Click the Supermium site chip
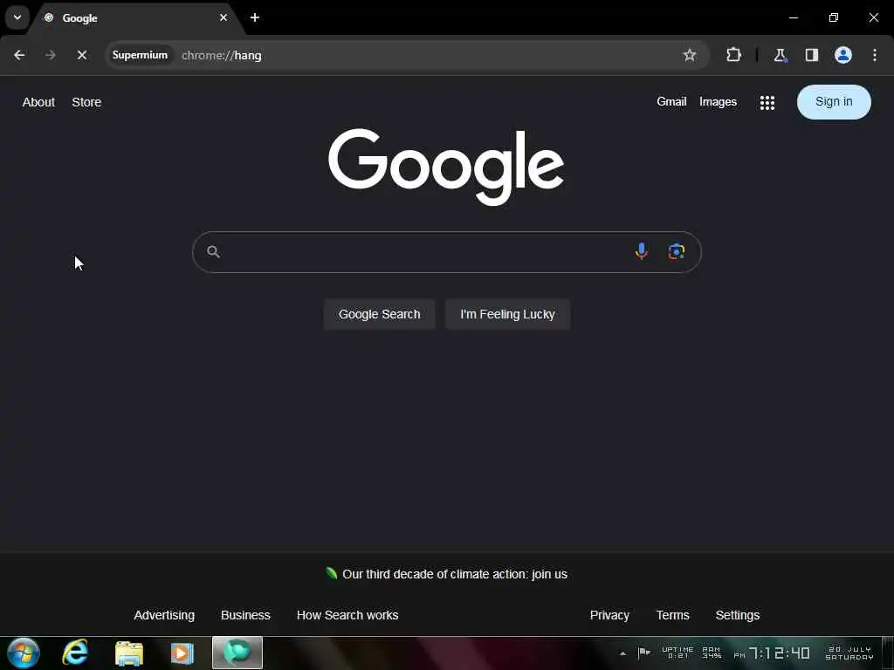 pos(141,55)
